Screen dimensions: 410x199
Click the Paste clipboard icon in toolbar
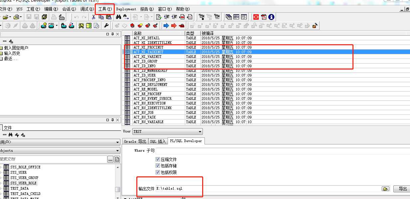(108, 17)
